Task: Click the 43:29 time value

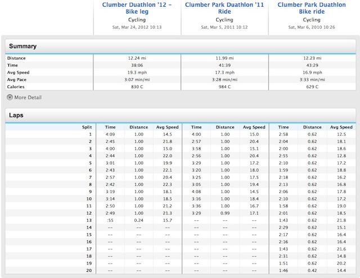Action: pos(312,65)
